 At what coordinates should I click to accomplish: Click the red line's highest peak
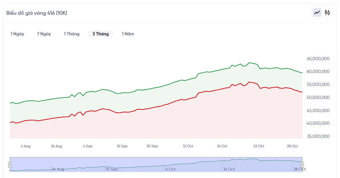tap(249, 82)
